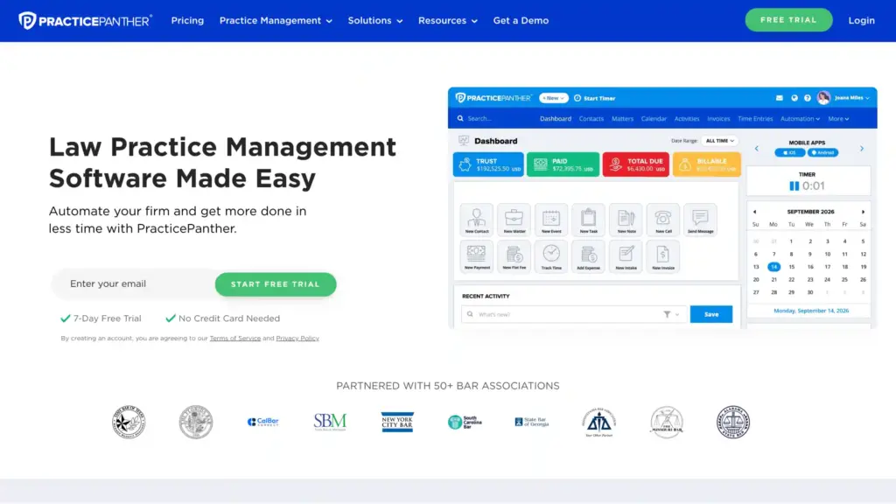Expand the Date Range ALL TIME dropdown

[720, 141]
